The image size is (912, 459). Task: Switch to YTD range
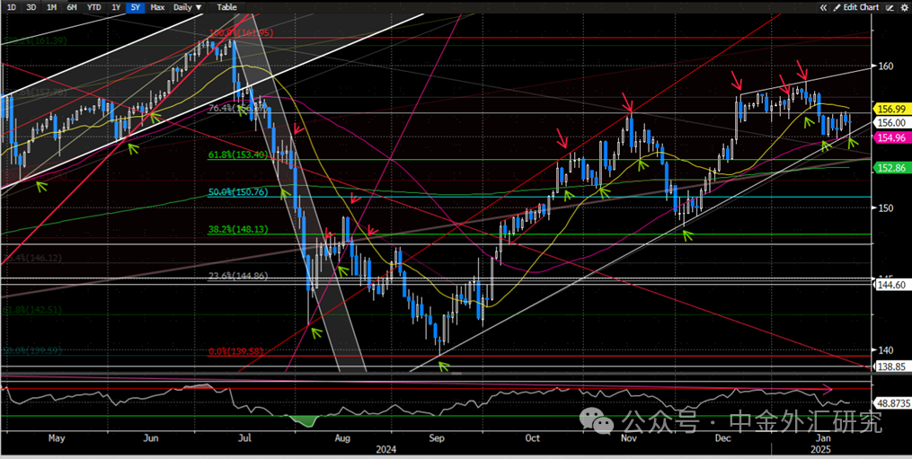tap(94, 7)
